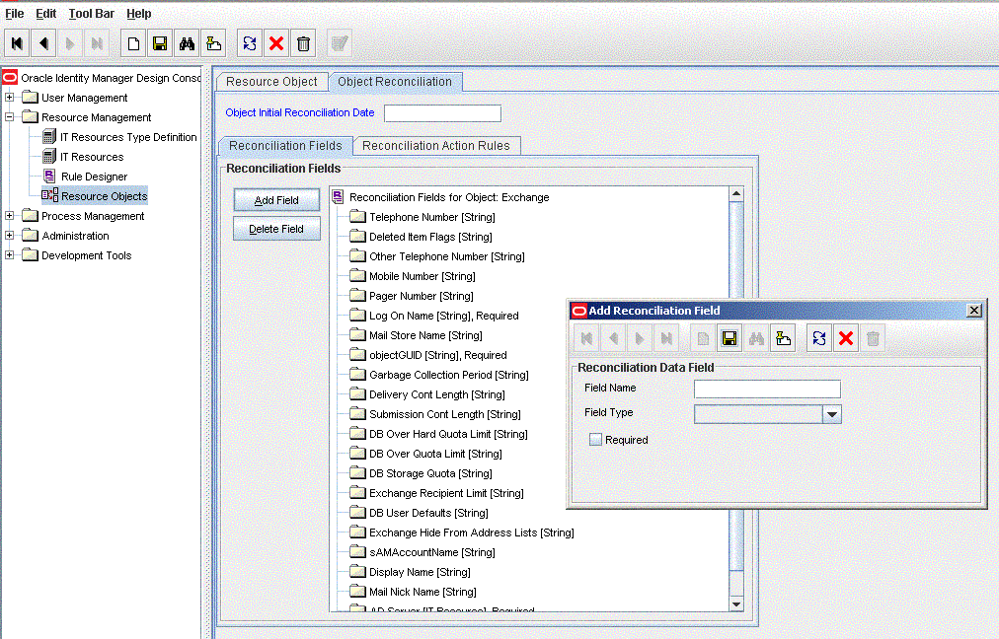Screen dimensions: 999x639
Task: Click red X icon in dialog toolbar
Action: coord(846,338)
